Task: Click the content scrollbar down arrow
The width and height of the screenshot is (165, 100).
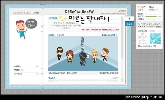Action: pyautogui.click(x=122, y=81)
